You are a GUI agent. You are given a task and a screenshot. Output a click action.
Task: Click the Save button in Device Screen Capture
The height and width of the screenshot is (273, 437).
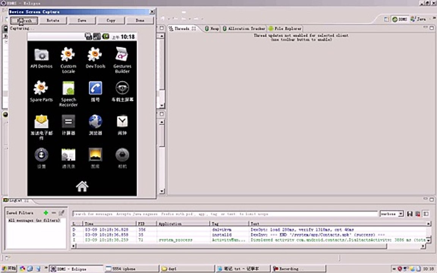[x=82, y=20]
